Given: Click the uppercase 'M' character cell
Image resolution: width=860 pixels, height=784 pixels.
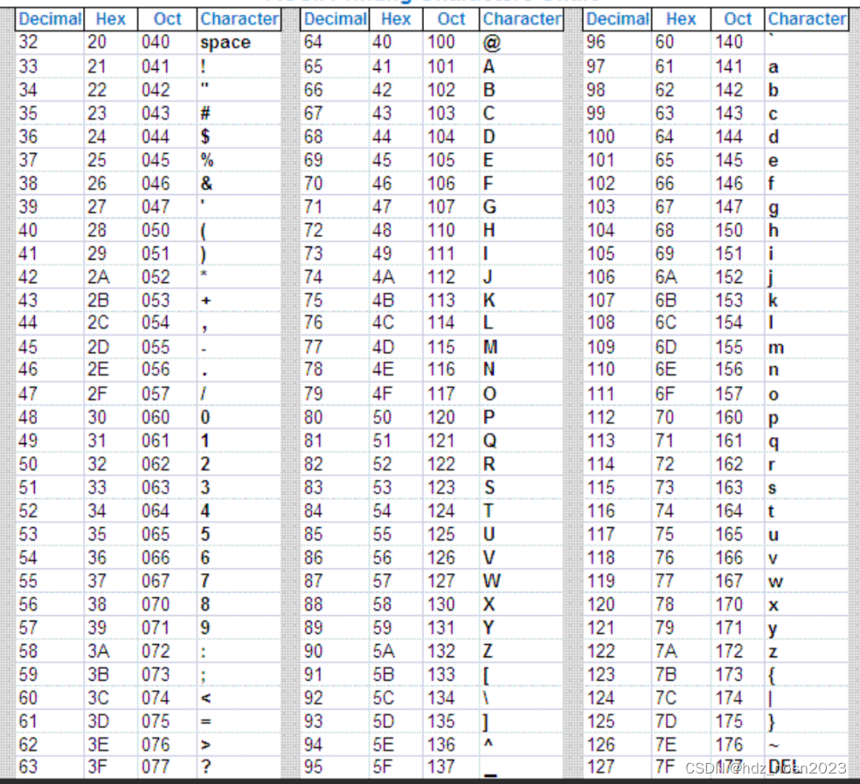Looking at the screenshot, I should click(521, 347).
